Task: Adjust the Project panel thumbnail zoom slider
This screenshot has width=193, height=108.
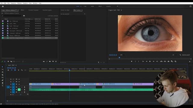Action: click(17, 61)
